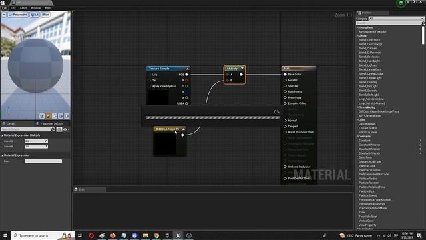Viewport: 426px width, 240px height.
Task: Collapse the Texture Sample node arrow
Action: pyautogui.click(x=187, y=69)
